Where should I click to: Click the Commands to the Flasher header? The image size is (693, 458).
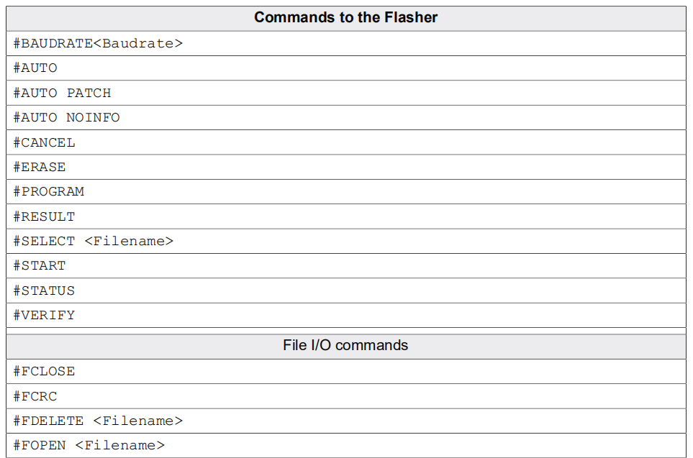[346, 18]
